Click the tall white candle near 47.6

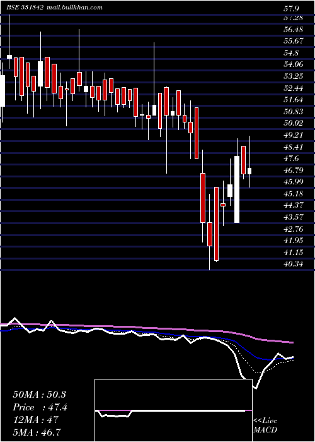point(237,189)
